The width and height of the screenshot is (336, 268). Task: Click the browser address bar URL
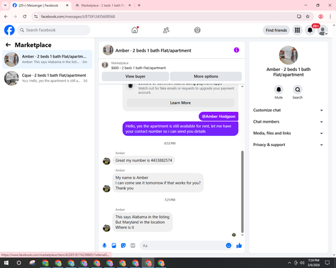coord(78,17)
